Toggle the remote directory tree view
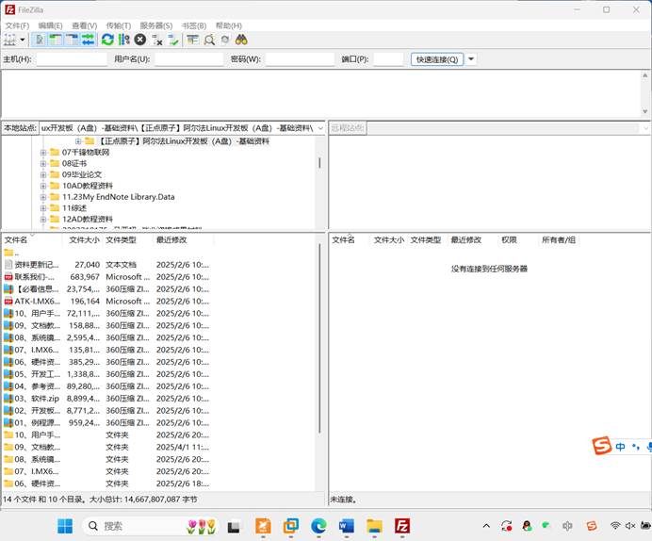The width and height of the screenshot is (652, 541). pos(72,40)
